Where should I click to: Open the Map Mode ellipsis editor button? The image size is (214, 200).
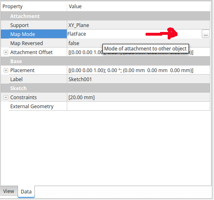[x=206, y=34]
